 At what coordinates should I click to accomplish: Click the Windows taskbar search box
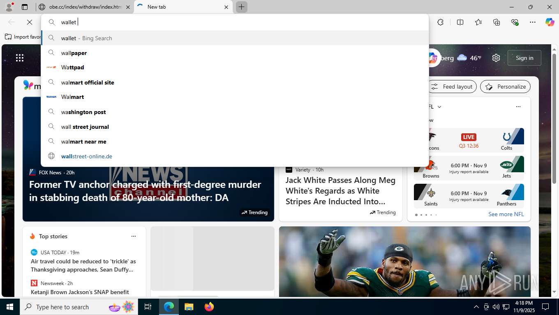(79, 307)
